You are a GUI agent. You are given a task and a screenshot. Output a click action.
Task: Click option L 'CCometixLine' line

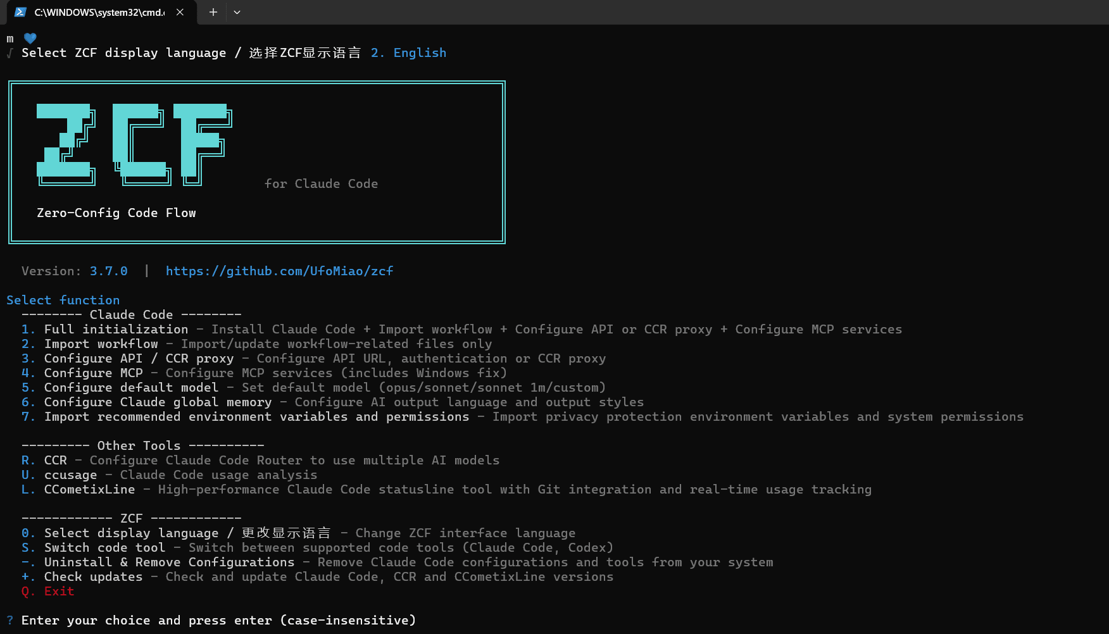(x=446, y=489)
